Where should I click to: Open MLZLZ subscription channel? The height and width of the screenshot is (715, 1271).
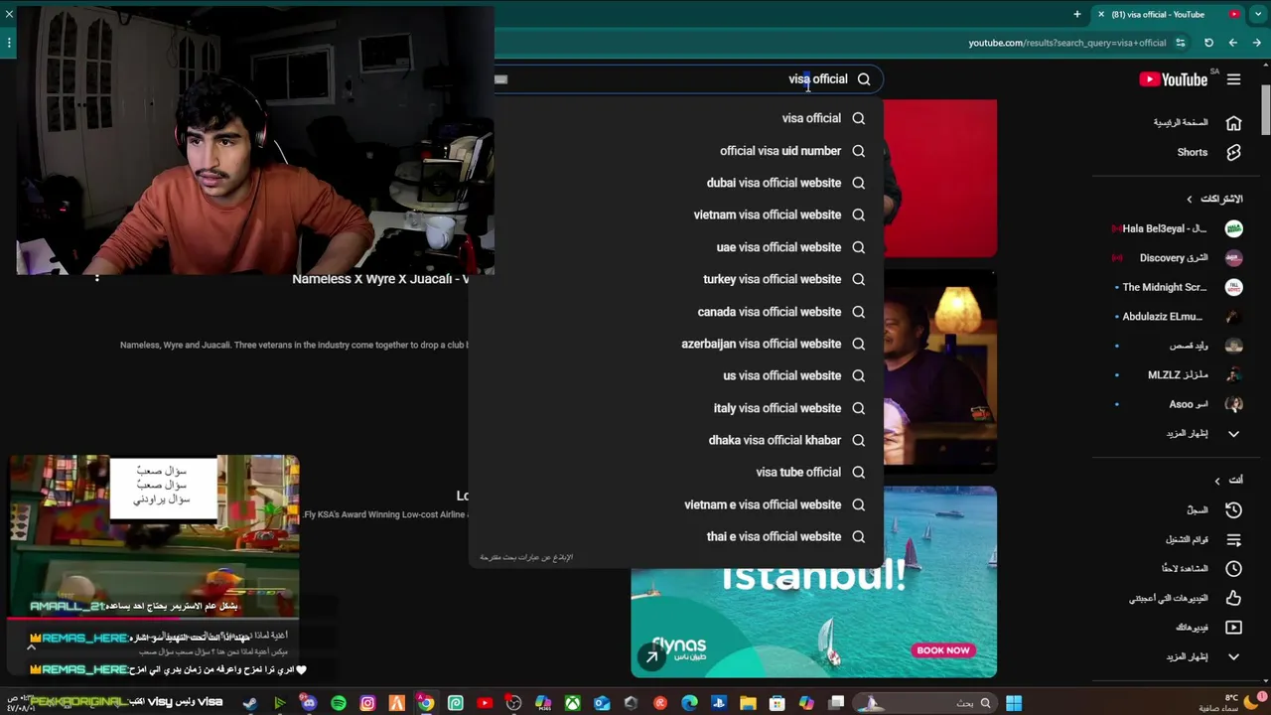point(1178,375)
